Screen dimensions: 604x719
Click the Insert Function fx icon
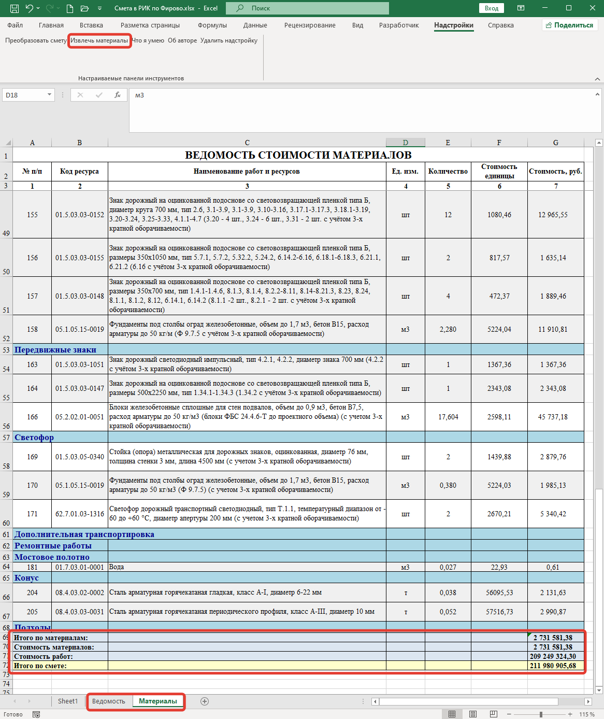[x=118, y=95]
